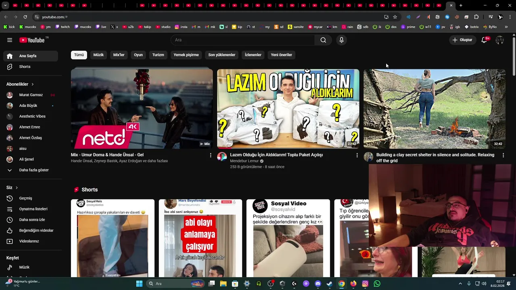
Task: Expand the Abonelikler section chevron
Action: coord(33,84)
